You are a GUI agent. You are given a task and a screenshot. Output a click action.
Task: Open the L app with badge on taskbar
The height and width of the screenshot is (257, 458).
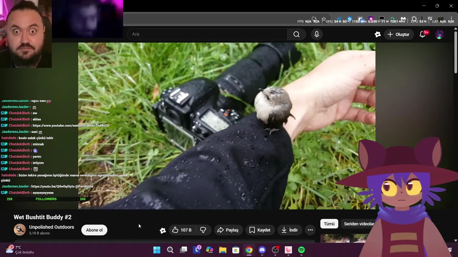pos(197,250)
